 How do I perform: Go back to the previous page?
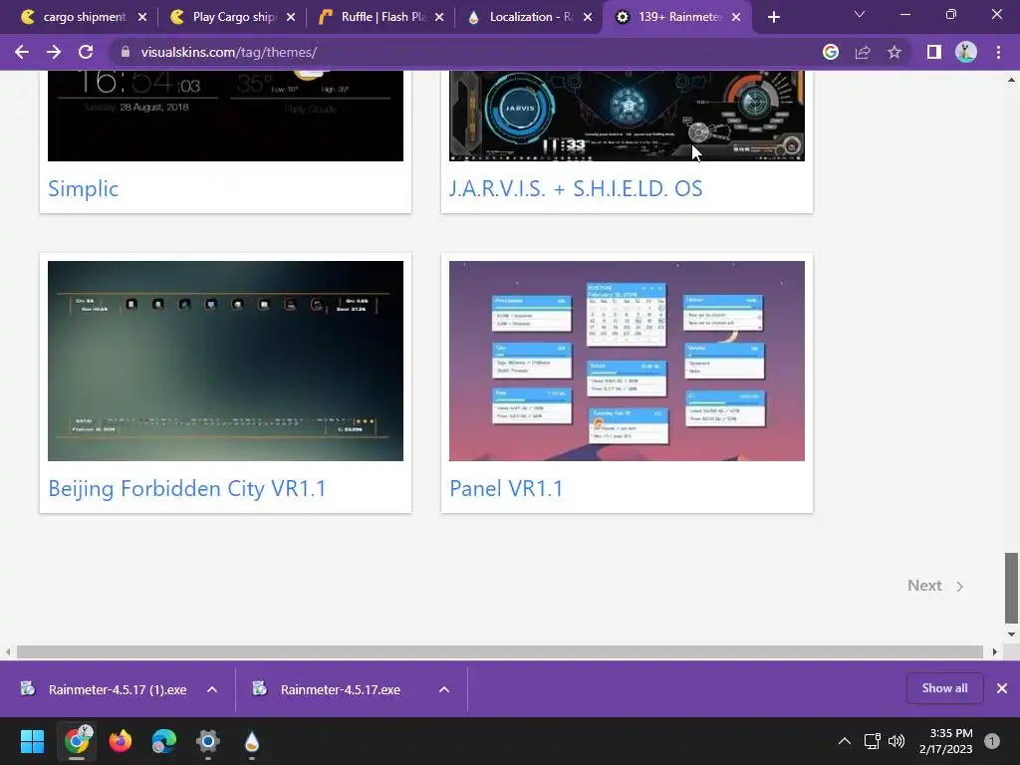22,52
